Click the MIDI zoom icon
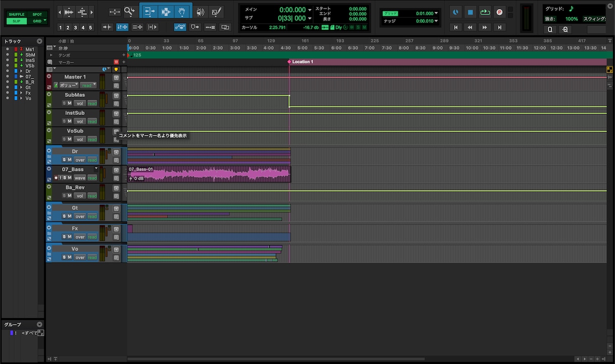This screenshot has height=364, width=615. 83,12
